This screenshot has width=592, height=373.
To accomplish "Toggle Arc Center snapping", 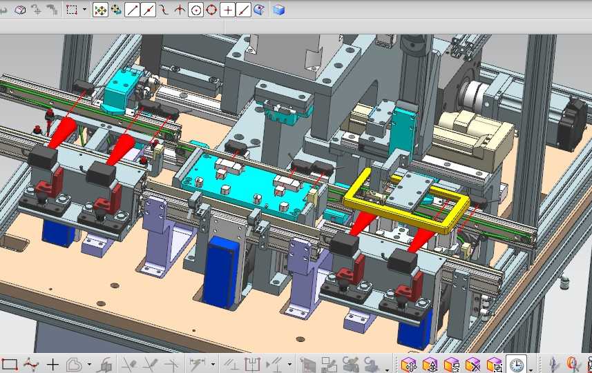I will 196,10.
